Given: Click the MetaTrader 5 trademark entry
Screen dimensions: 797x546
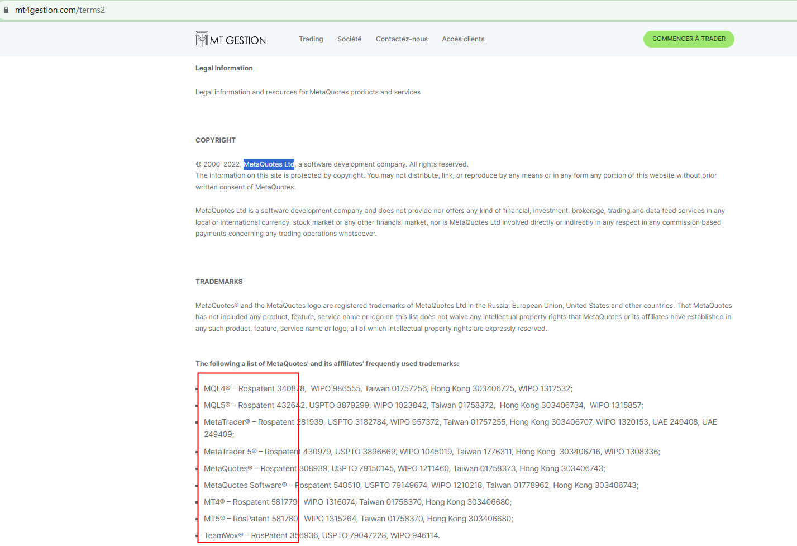Looking at the screenshot, I should pyautogui.click(x=432, y=452).
